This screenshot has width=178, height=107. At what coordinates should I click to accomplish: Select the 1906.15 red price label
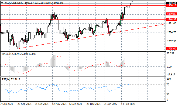pos(172,5)
